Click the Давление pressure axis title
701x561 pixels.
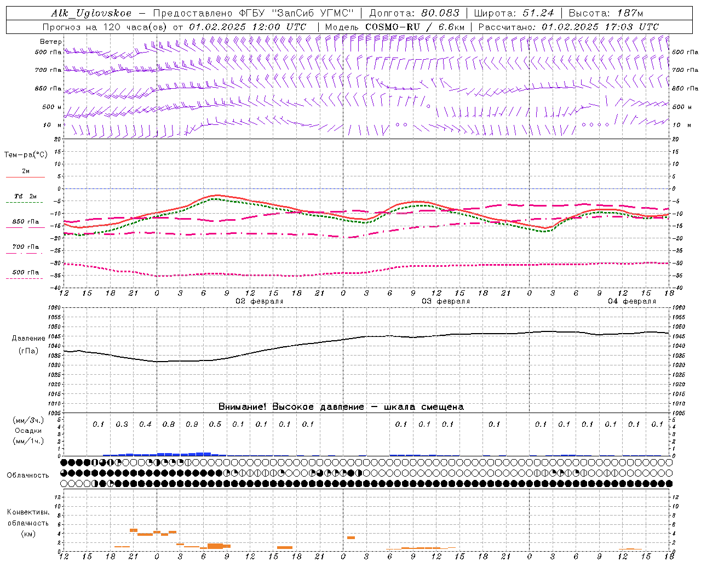[28, 339]
